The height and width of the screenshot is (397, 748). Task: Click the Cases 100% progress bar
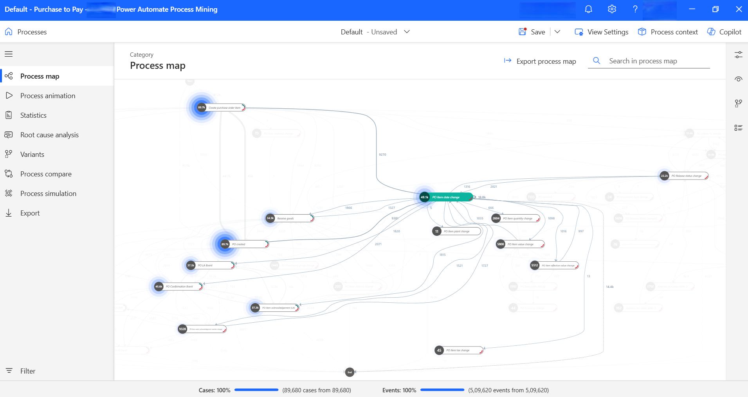tap(256, 390)
